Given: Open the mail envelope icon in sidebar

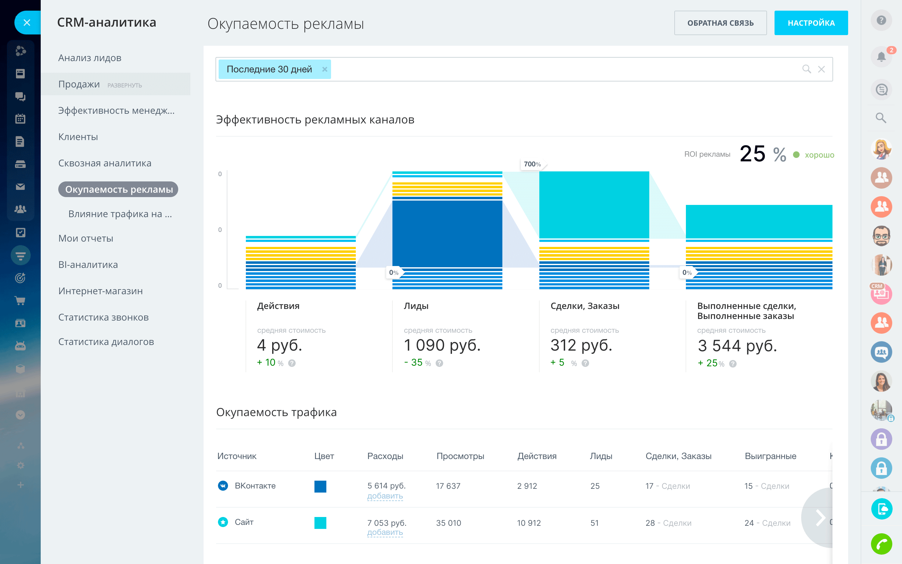Looking at the screenshot, I should tap(20, 186).
